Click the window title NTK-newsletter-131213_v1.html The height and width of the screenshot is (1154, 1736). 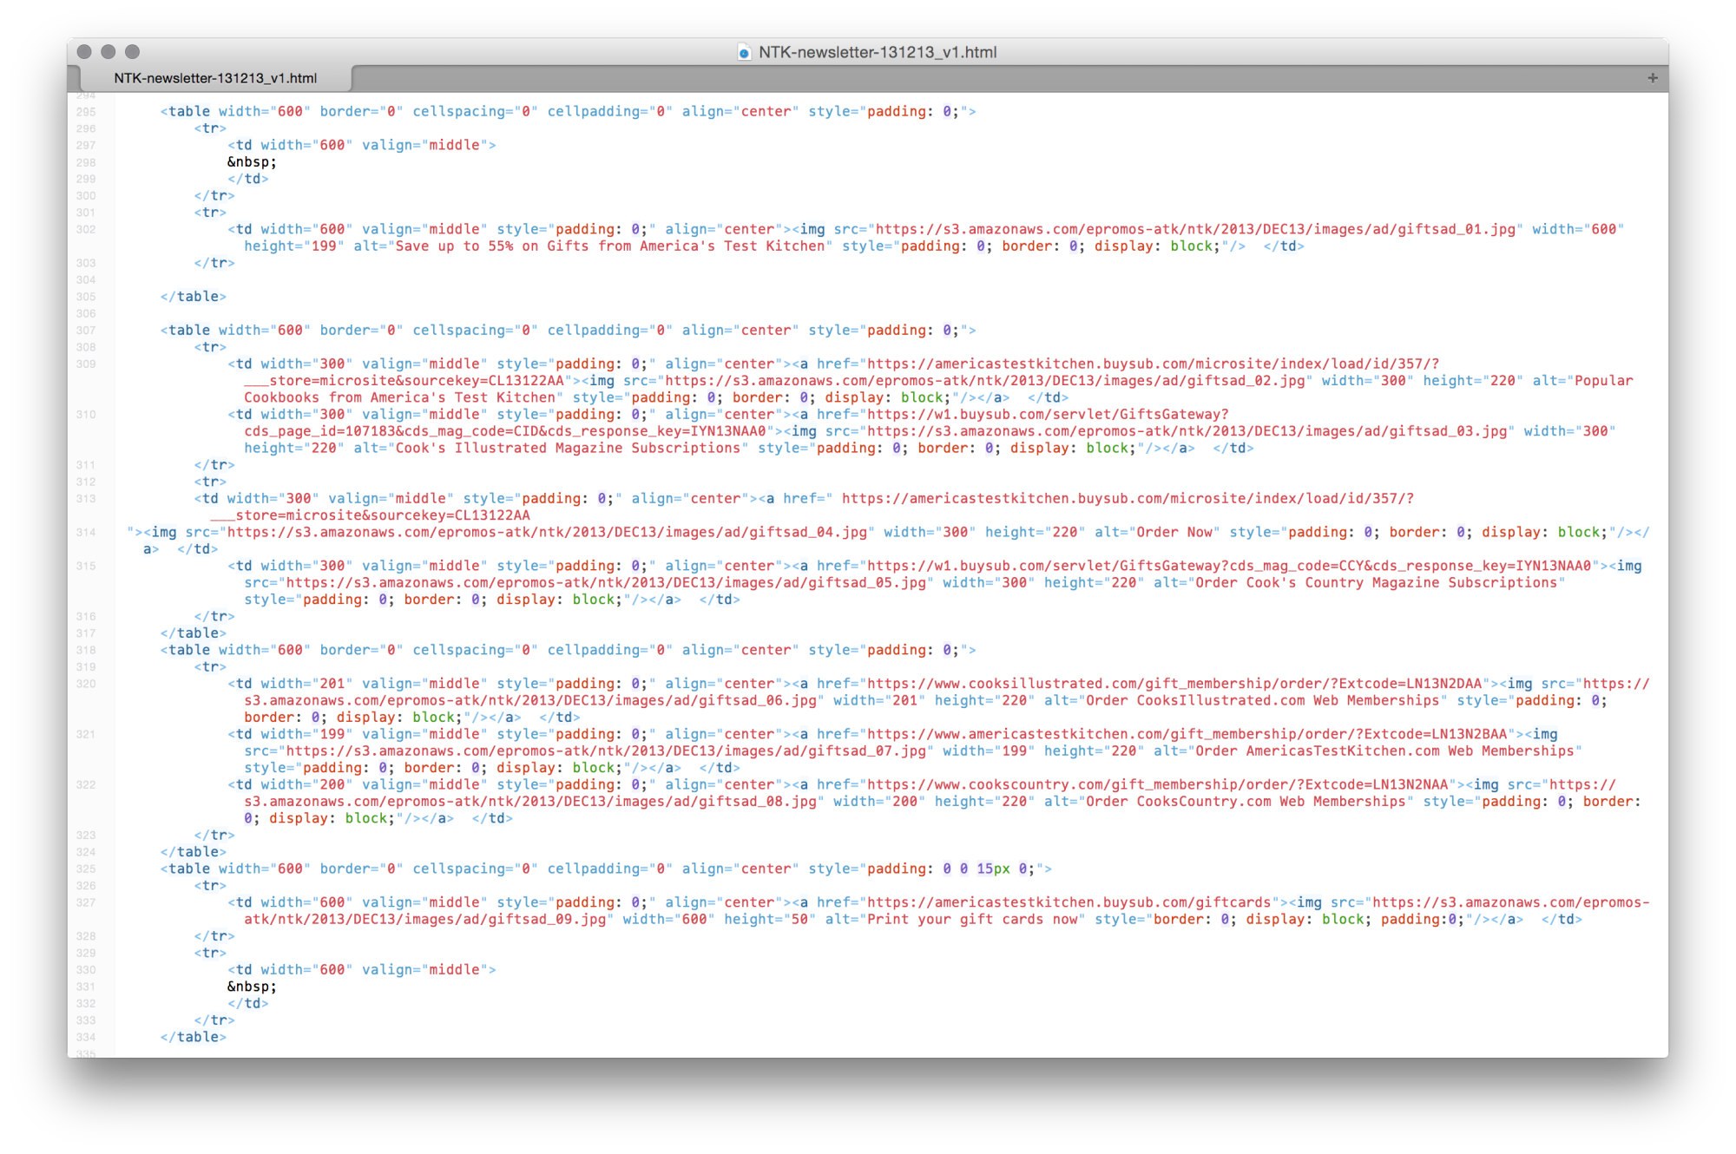(878, 52)
